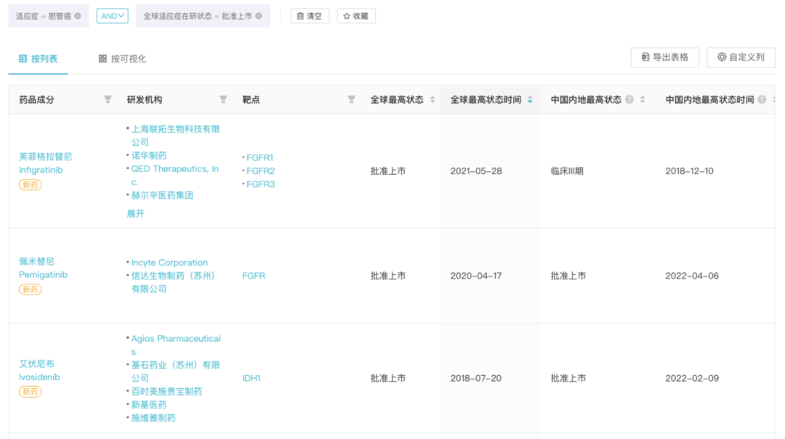Click the 清空 button

pyautogui.click(x=310, y=16)
